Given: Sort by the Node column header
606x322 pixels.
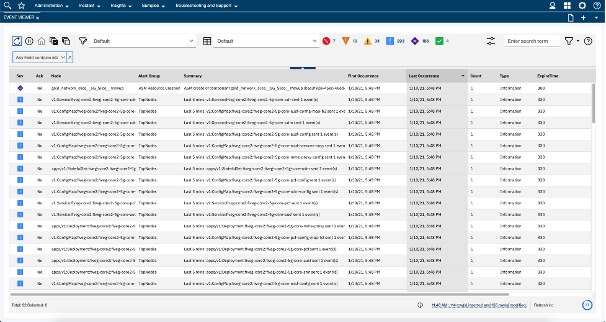Looking at the screenshot, I should coord(56,76).
